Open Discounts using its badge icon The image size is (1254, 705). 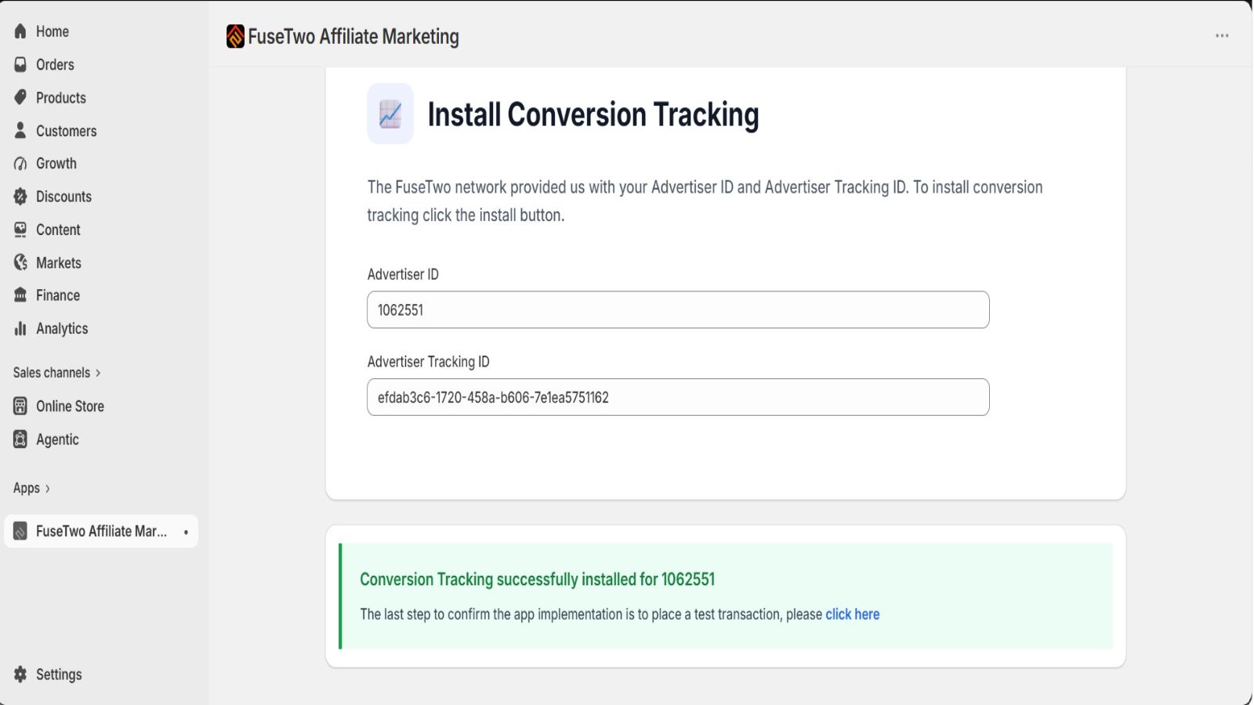coord(20,197)
